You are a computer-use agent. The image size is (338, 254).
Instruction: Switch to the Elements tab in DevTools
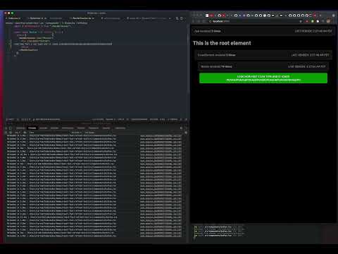(x=20, y=128)
